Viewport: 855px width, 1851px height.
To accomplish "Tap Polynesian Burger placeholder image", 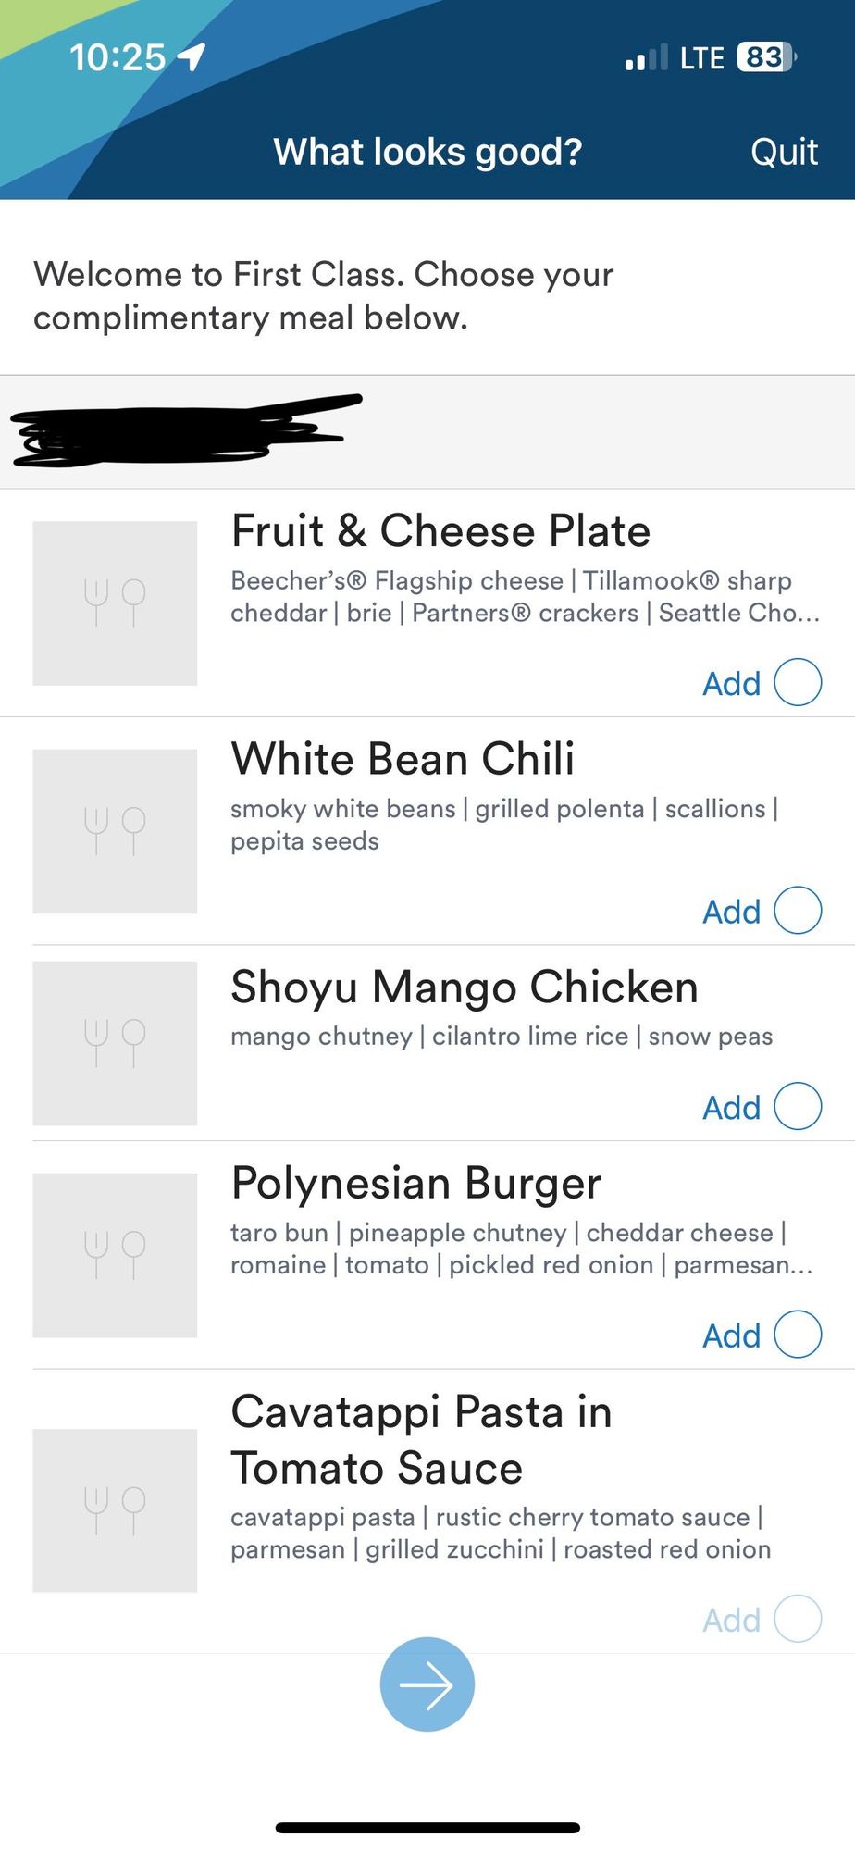I will pos(115,1255).
